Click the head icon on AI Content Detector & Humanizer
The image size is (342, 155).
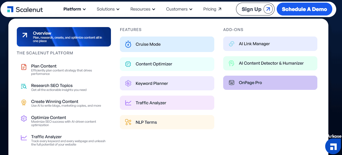pos(231,63)
